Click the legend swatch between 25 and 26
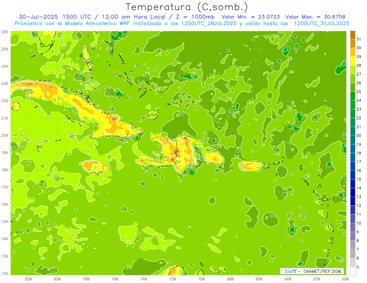367x283 pixels. click(x=353, y=87)
